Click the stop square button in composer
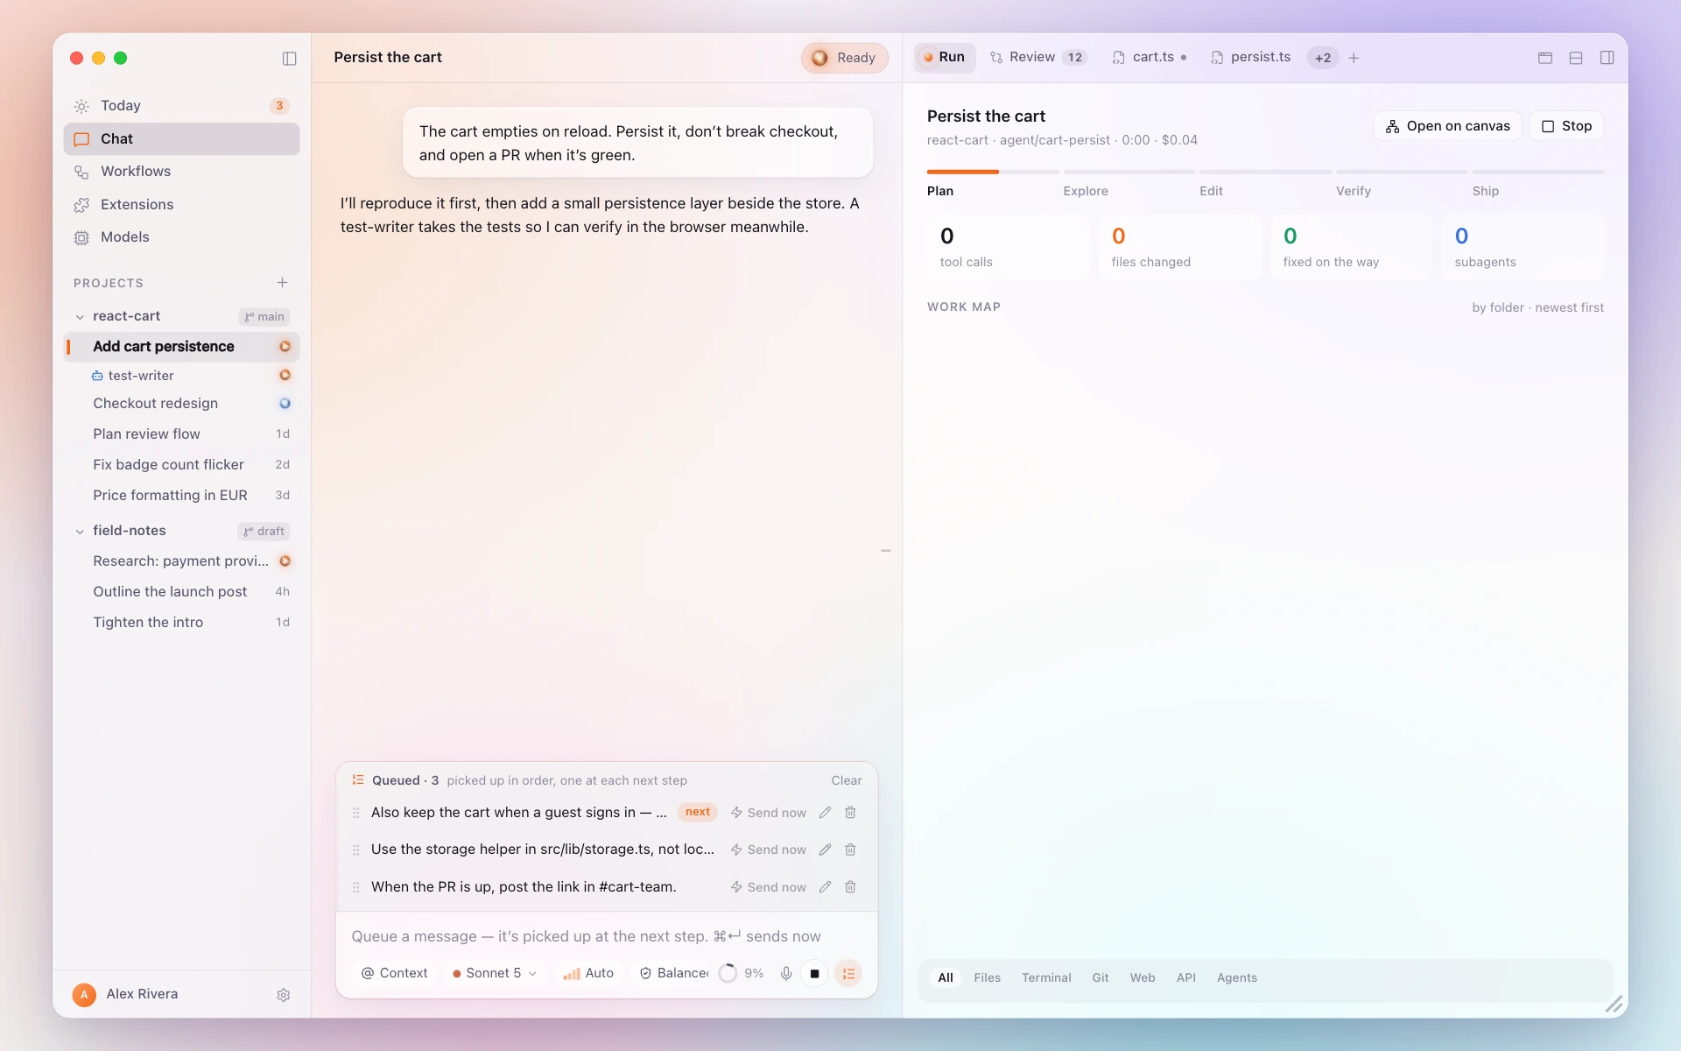Viewport: 1681px width, 1051px height. tap(814, 974)
